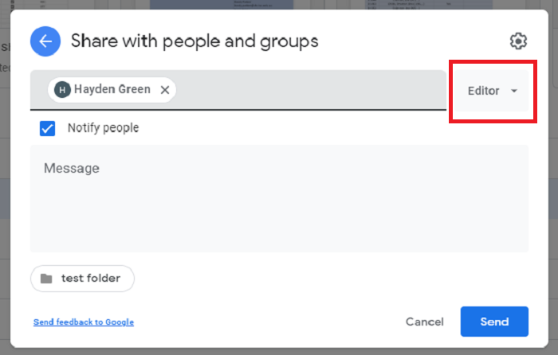Image resolution: width=558 pixels, height=355 pixels.
Task: Click the folder icon beside test folder
Action: click(47, 279)
